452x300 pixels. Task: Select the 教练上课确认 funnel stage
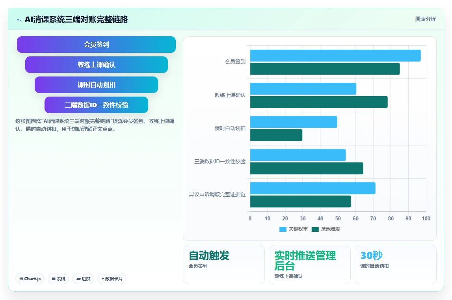tap(96, 65)
